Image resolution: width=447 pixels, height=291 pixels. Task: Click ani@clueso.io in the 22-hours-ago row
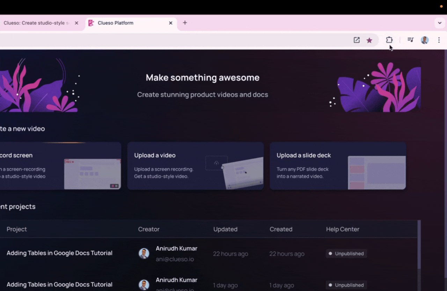coord(175,260)
